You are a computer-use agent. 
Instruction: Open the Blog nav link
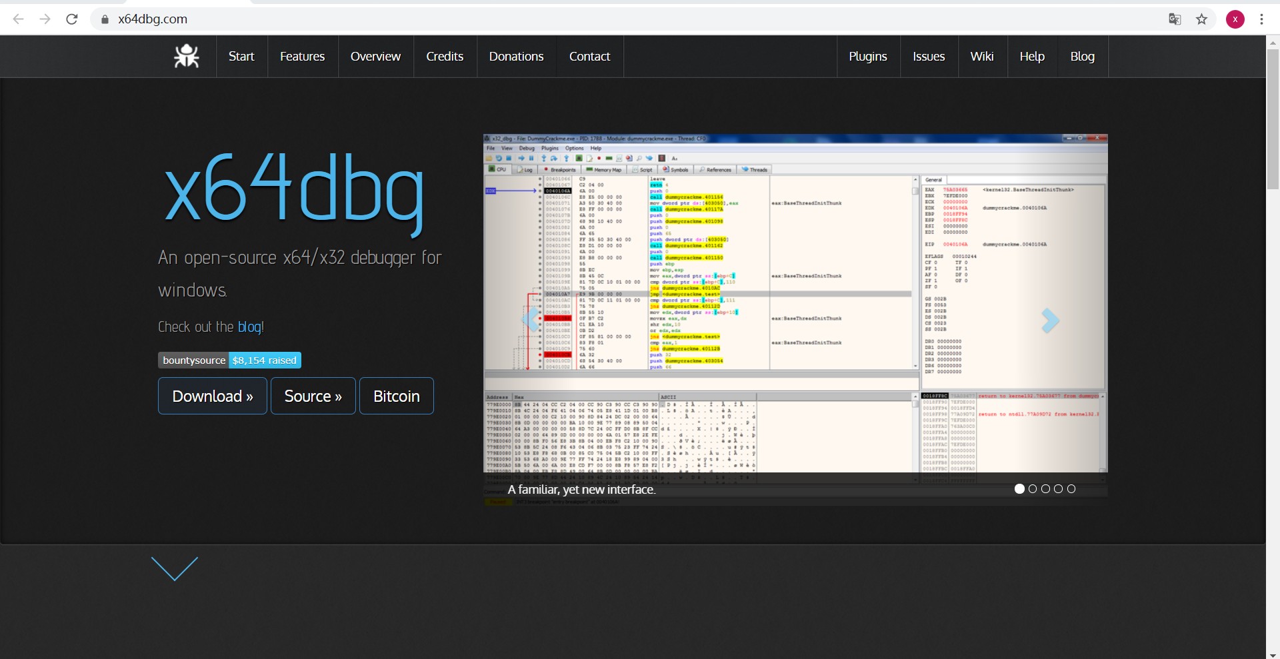click(x=1083, y=57)
